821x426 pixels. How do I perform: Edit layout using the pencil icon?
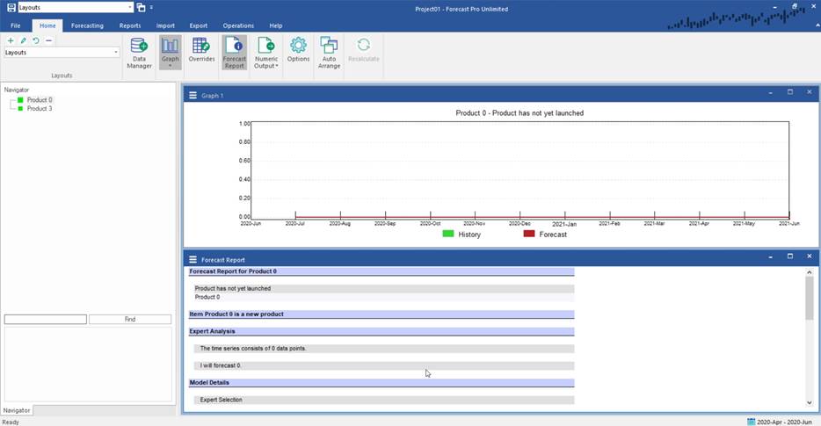(x=23, y=40)
